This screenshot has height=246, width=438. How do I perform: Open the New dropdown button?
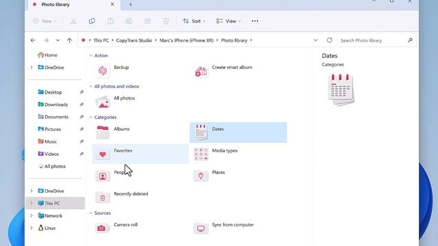point(44,21)
